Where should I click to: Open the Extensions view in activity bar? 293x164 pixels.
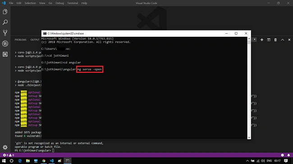tap(5, 54)
